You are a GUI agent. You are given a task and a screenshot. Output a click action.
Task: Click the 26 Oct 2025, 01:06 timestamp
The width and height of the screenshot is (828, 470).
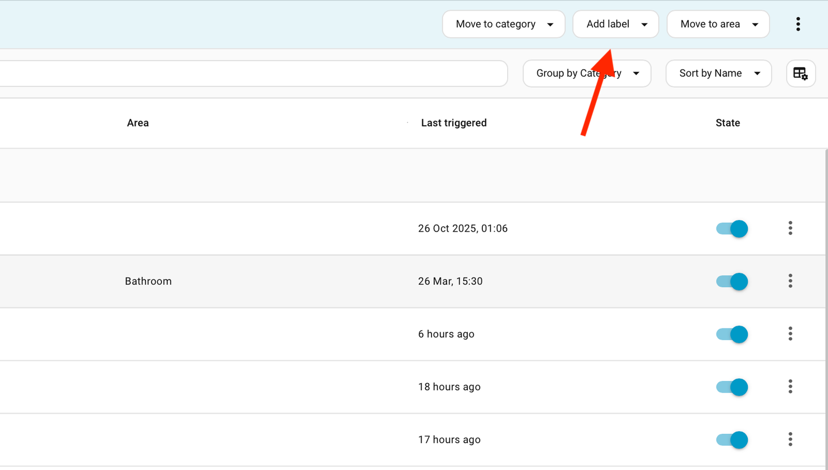tap(463, 228)
